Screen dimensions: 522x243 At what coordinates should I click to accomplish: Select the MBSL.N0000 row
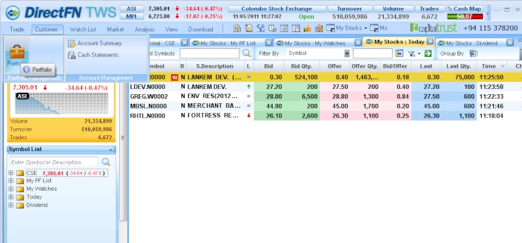[x=325, y=106]
